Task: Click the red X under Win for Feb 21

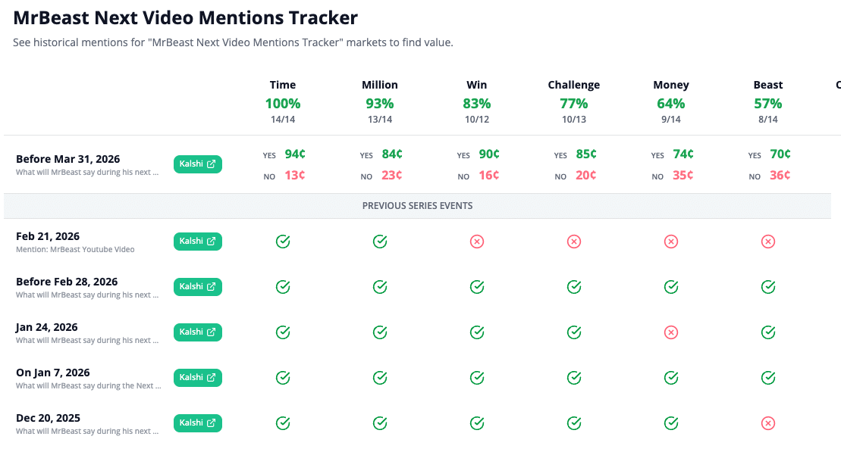Action: point(476,241)
